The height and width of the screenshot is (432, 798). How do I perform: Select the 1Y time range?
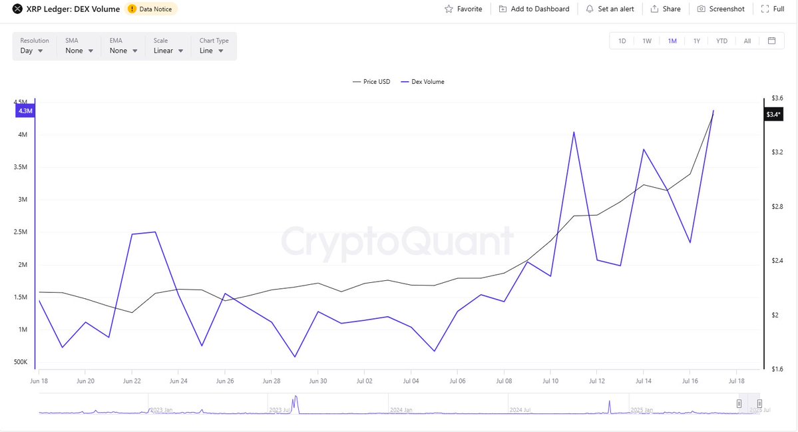pos(697,41)
